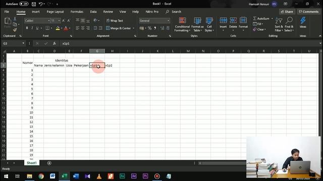
Task: Add a new sheet
Action: [x=49, y=163]
